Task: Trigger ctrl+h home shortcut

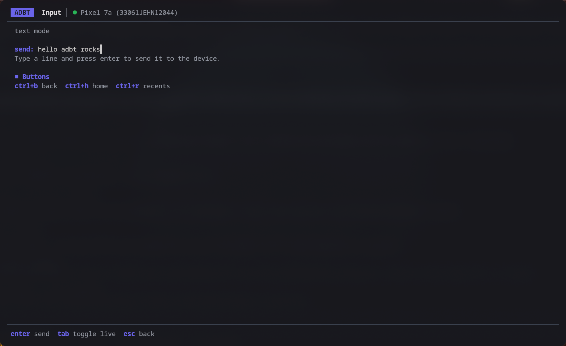Action: [86, 86]
